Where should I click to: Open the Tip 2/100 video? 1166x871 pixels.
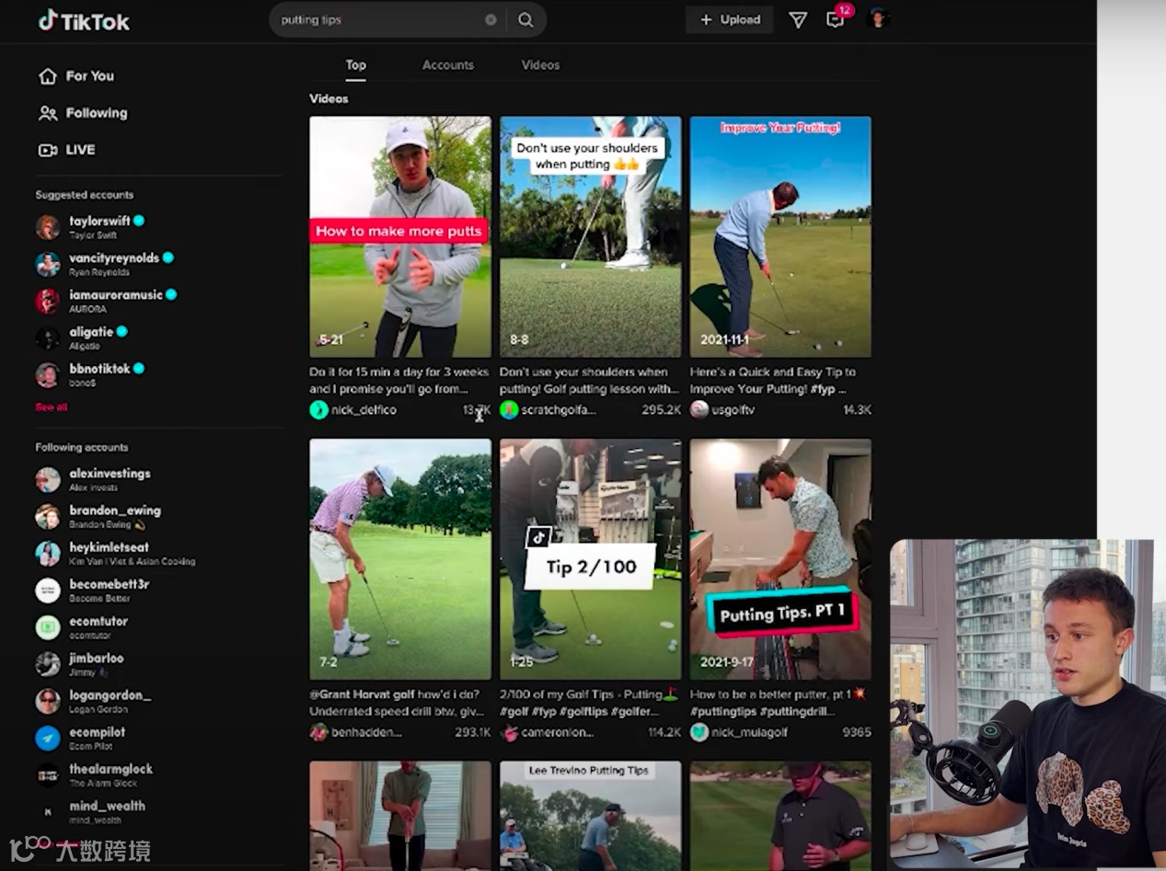590,559
